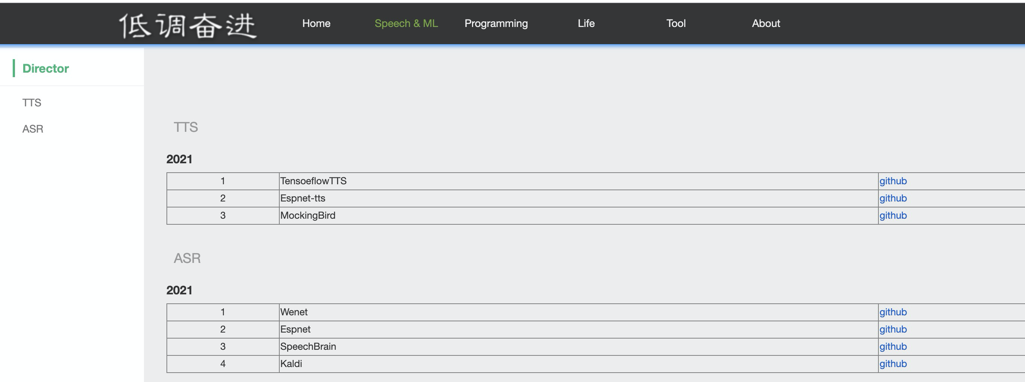Open github link for Wenet
This screenshot has height=382, width=1025.
[x=893, y=312]
